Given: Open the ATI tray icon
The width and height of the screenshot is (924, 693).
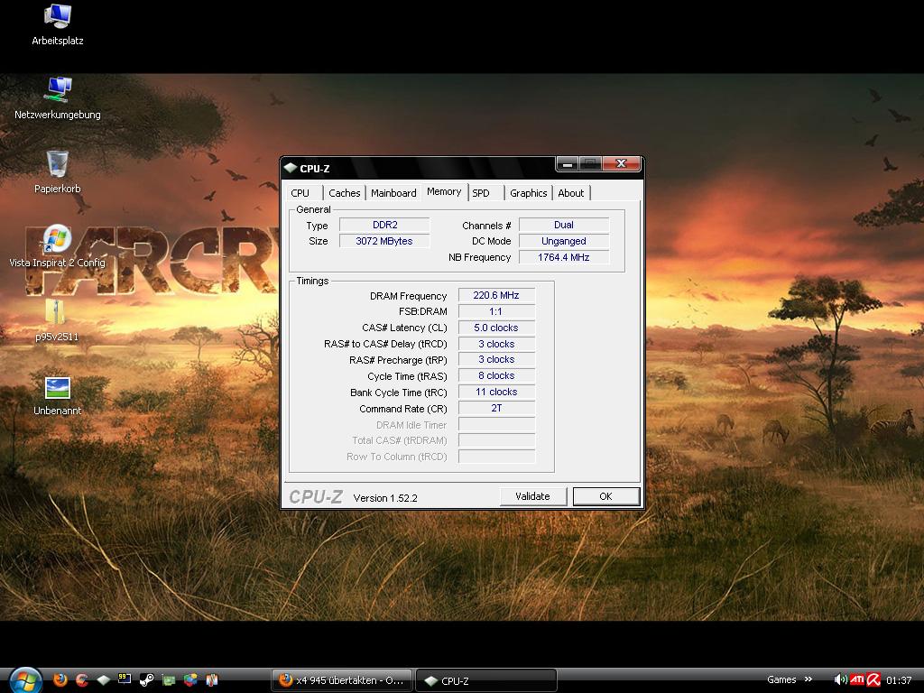Looking at the screenshot, I should point(856,680).
